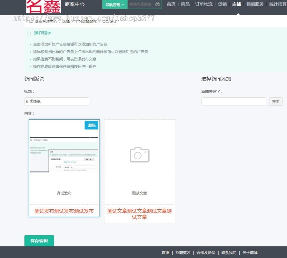Open the 商城商品搜索 binoculars search icon
Screen dimensions: 287x258
(157, 4)
